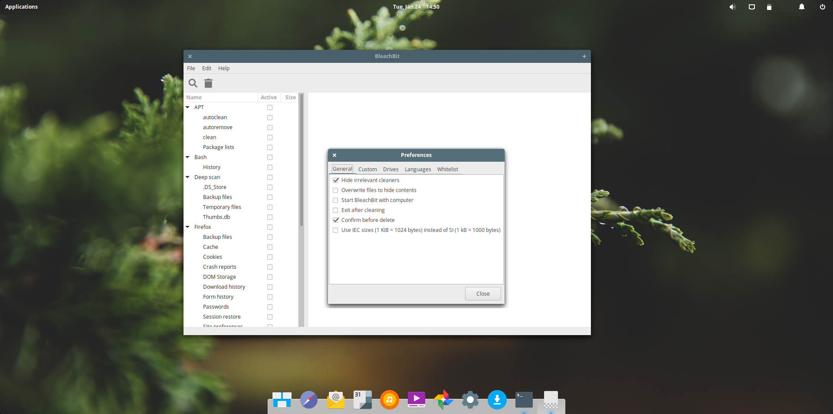
Task: Click the Clean trash can icon in toolbar
Action: point(209,83)
